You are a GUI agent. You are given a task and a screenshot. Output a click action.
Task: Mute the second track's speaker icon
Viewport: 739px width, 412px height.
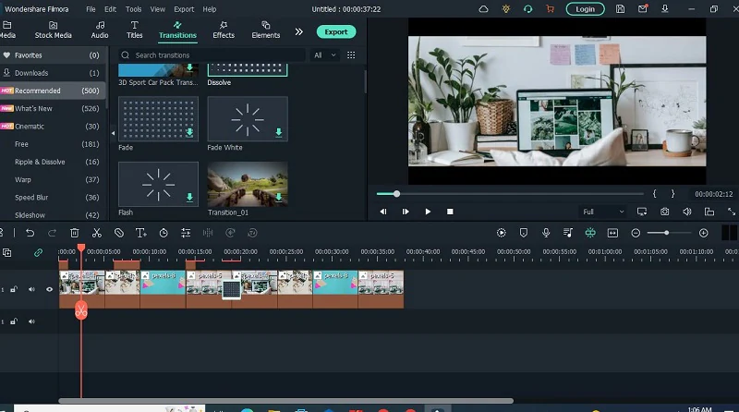point(30,321)
